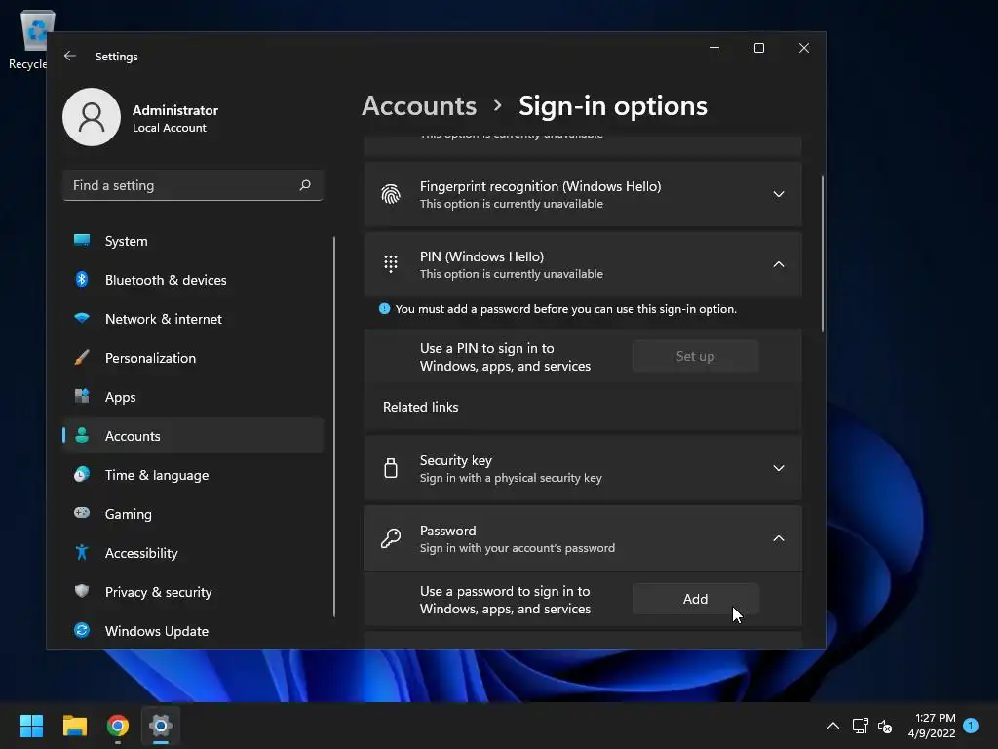Open the Windows Start menu
Image resolution: width=998 pixels, height=749 pixels.
31,726
